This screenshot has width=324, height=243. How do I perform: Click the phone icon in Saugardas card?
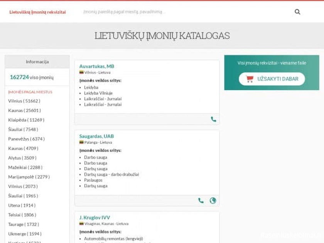tap(201, 201)
